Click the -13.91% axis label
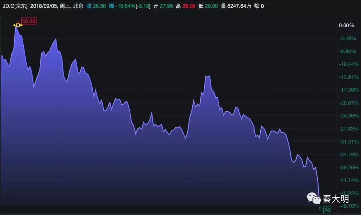The height and width of the screenshot is (215, 361). tap(349, 77)
